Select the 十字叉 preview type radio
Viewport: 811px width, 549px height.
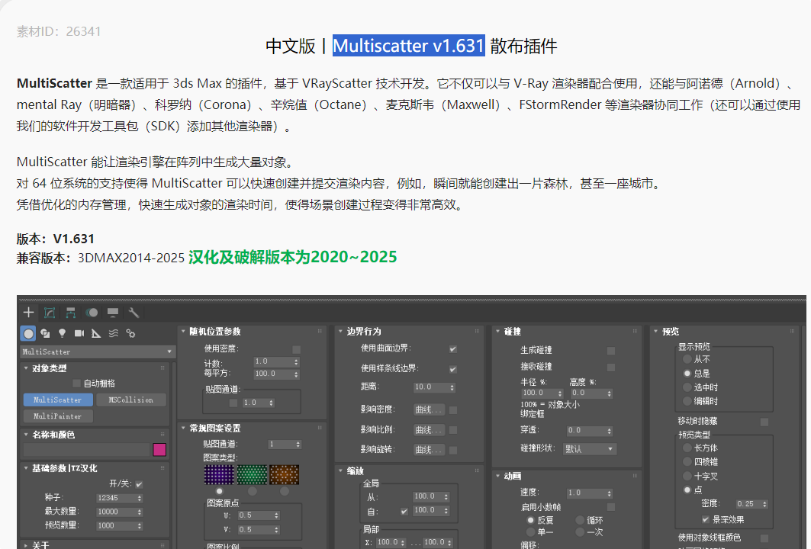pos(687,476)
